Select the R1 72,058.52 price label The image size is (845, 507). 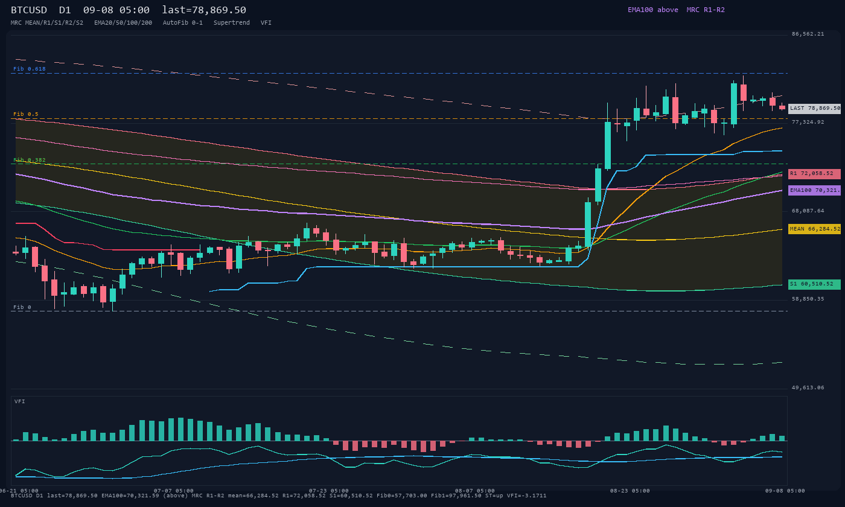(x=814, y=174)
